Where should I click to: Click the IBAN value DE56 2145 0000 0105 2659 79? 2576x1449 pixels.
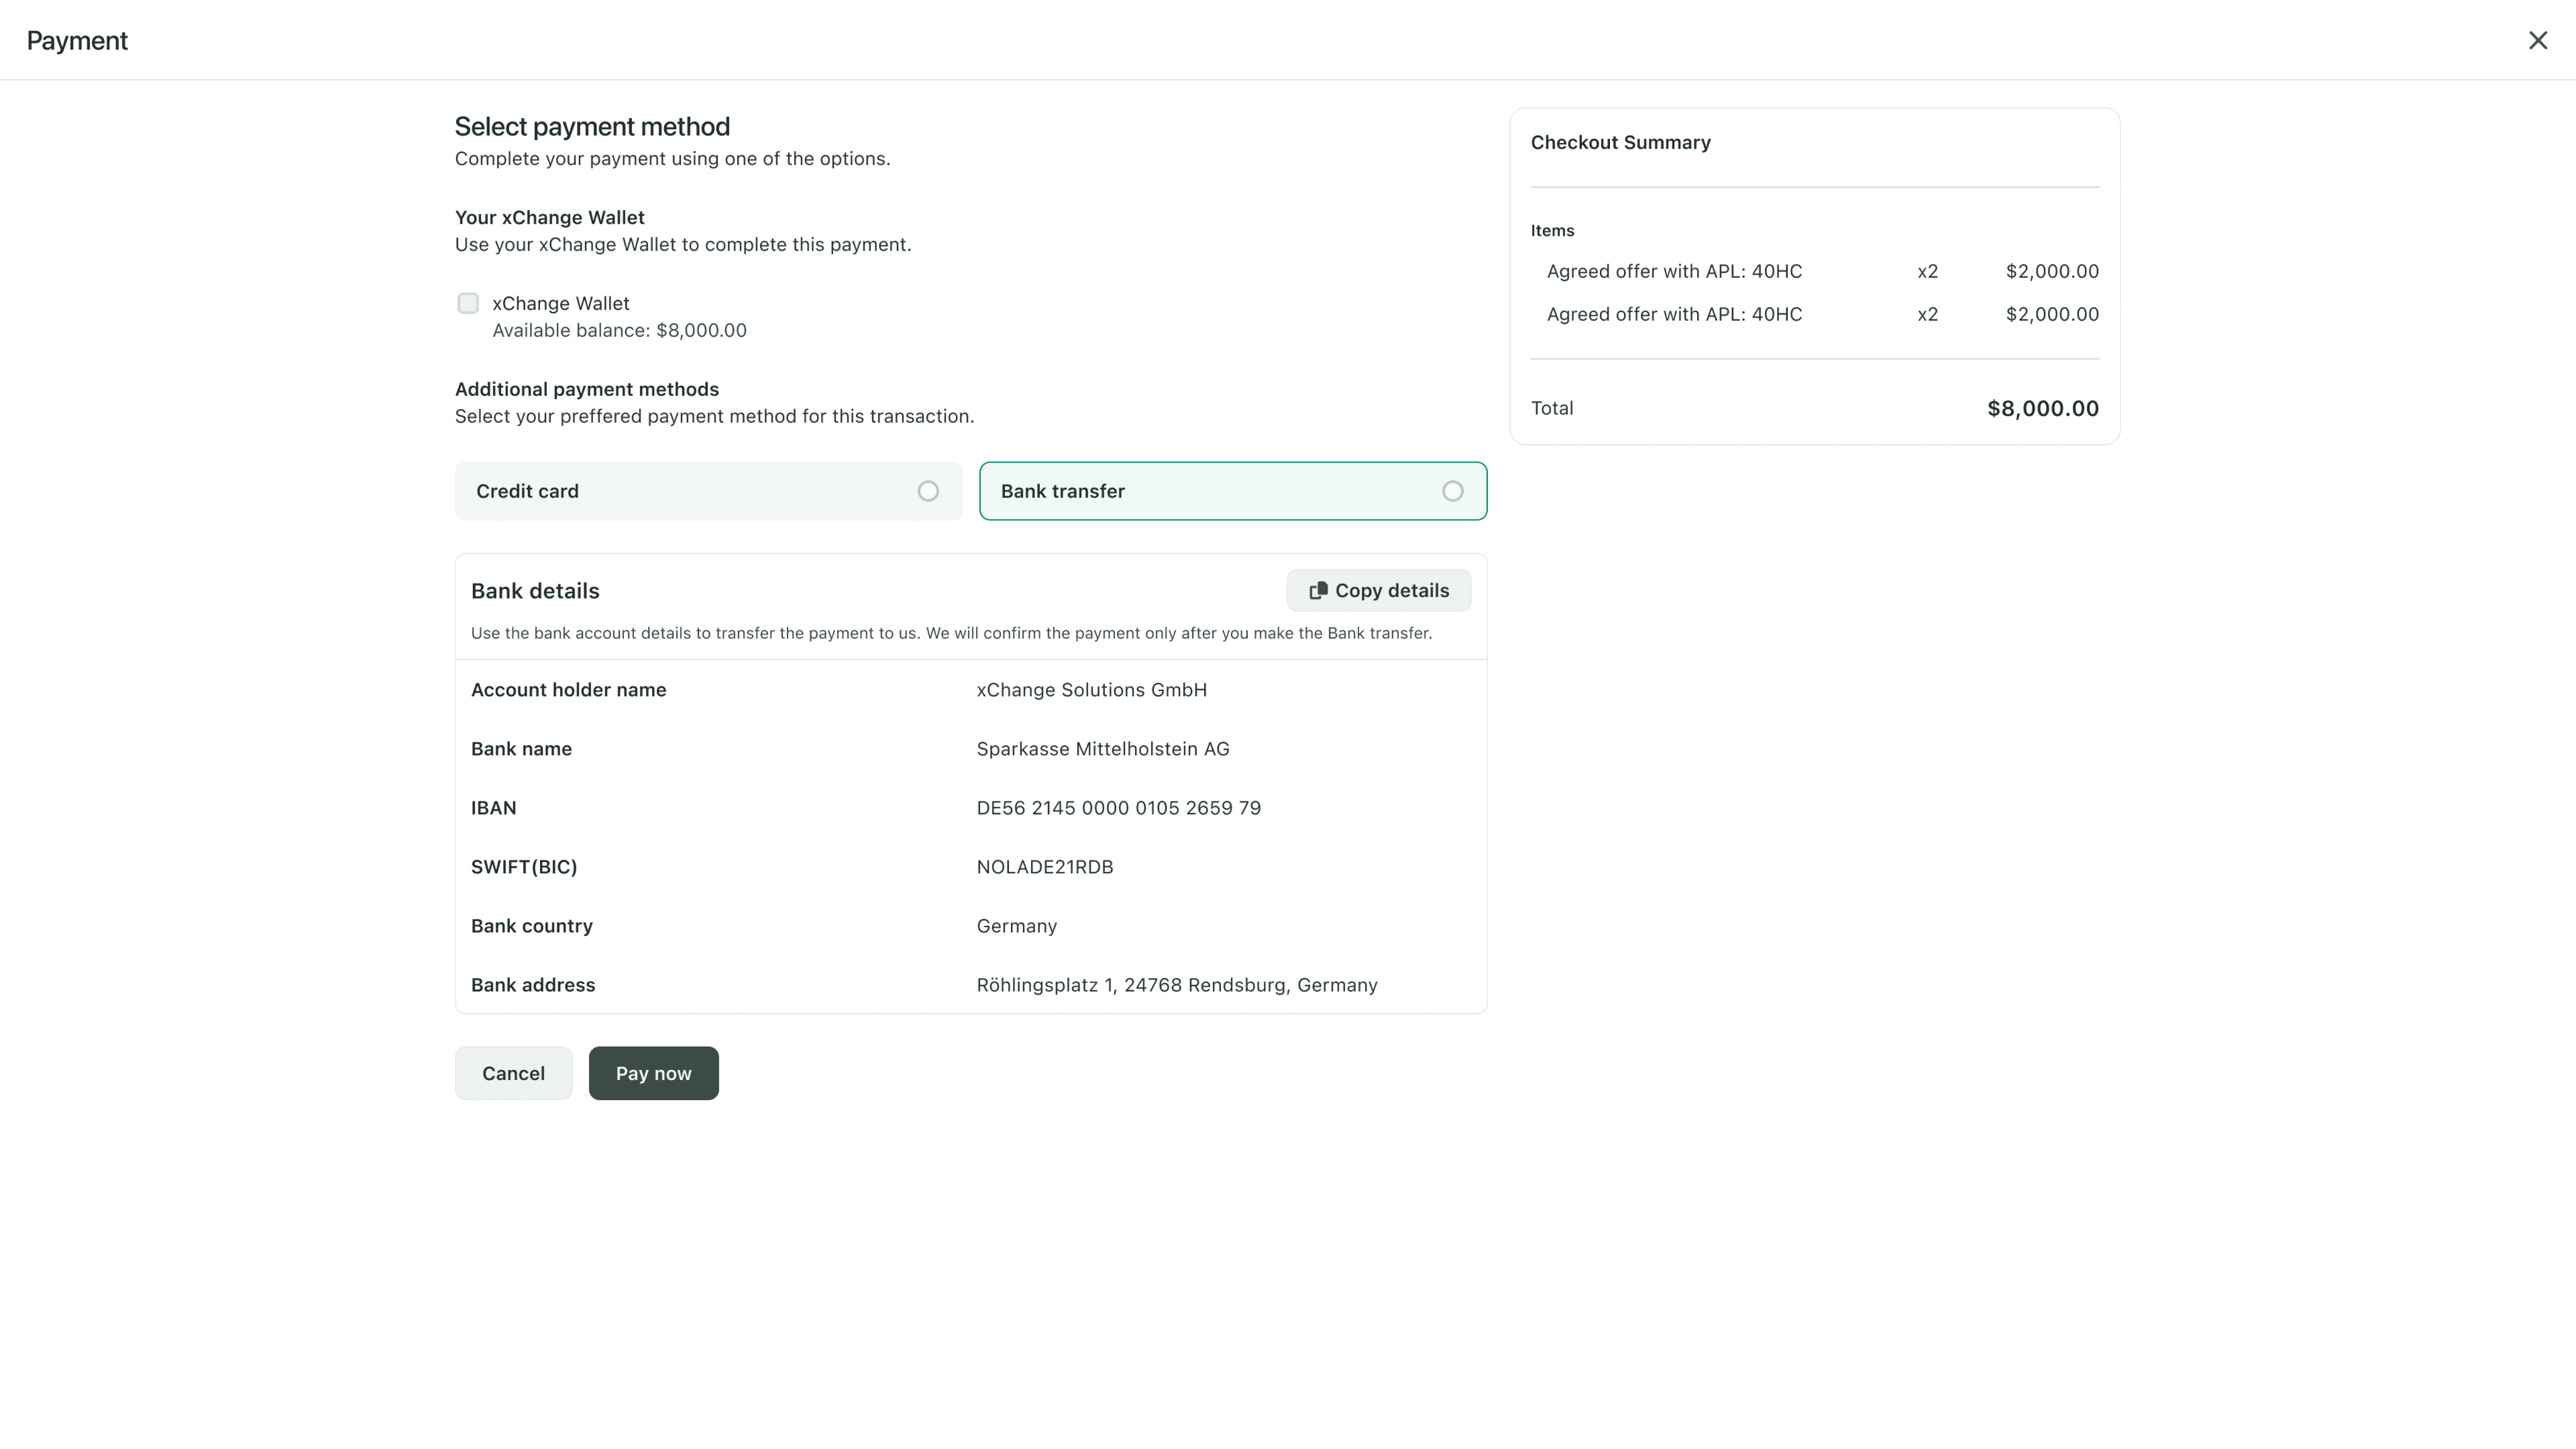1118,808
